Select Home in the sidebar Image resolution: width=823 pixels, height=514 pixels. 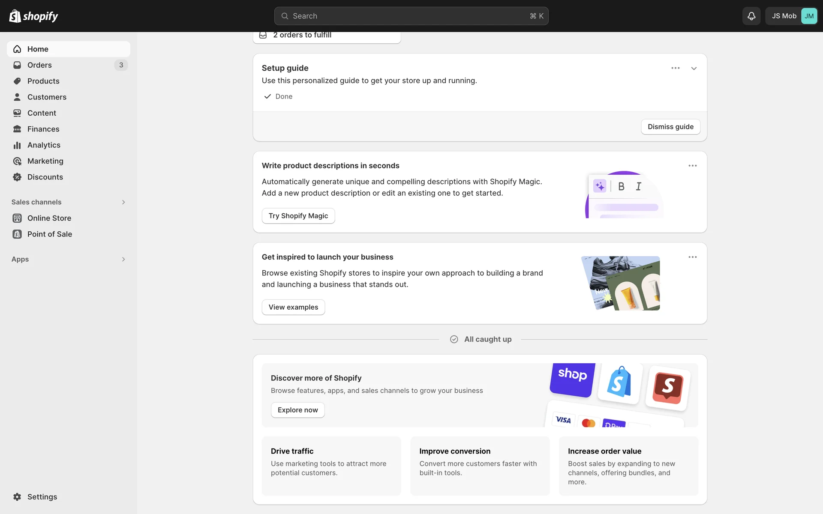pyautogui.click(x=38, y=49)
